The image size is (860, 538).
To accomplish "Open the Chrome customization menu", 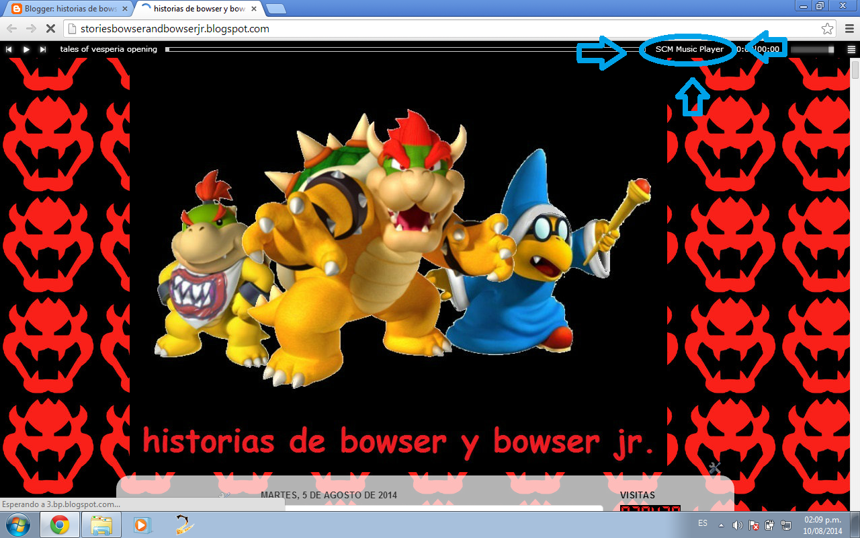I will [848, 28].
